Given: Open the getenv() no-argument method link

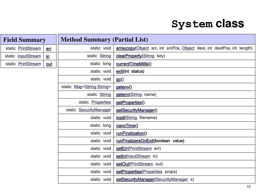Looking at the screenshot, I should click(x=122, y=87).
